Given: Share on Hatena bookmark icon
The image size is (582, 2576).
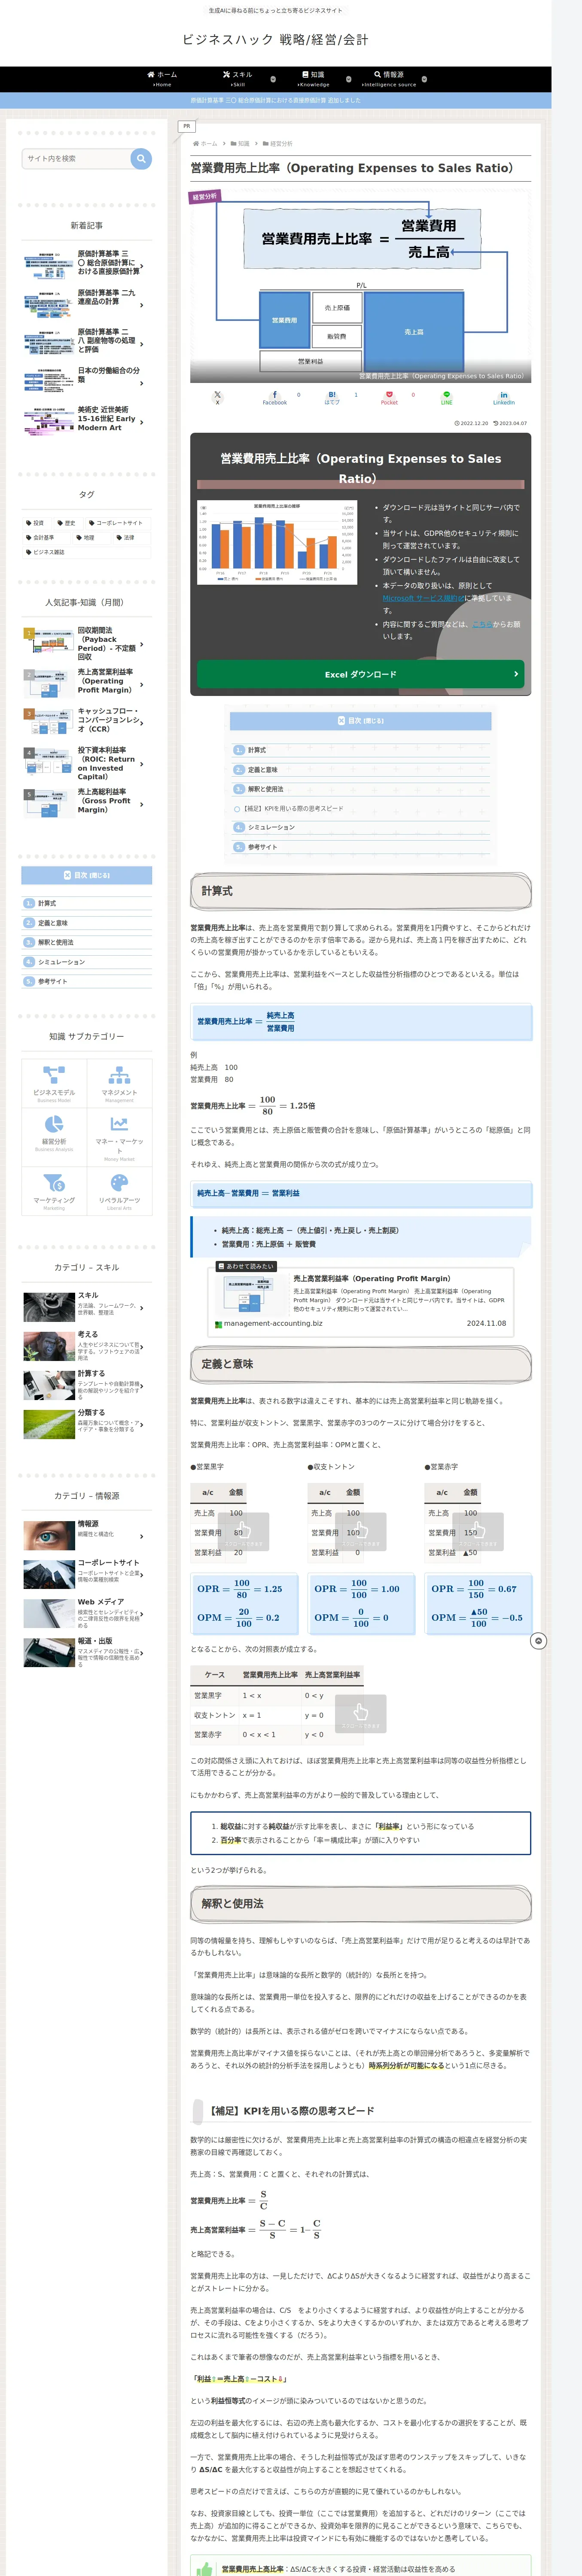Looking at the screenshot, I should (x=332, y=397).
